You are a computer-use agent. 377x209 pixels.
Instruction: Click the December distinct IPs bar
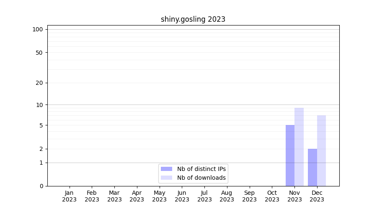click(312, 167)
